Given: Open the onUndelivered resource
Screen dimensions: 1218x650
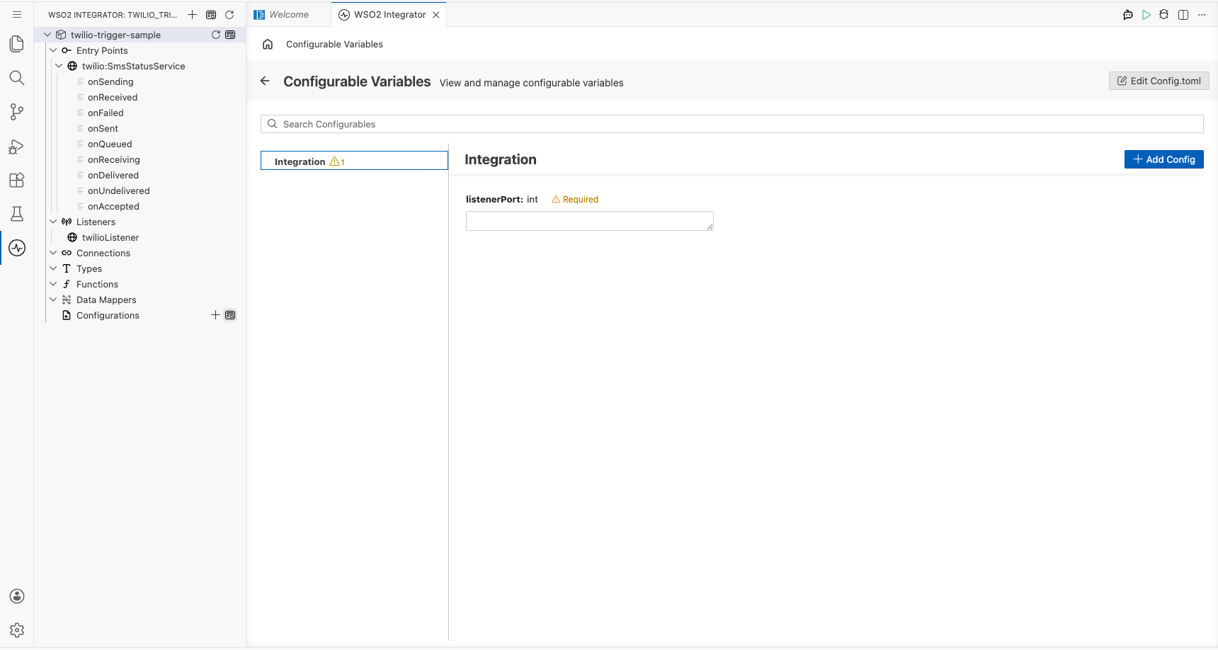Looking at the screenshot, I should point(119,190).
